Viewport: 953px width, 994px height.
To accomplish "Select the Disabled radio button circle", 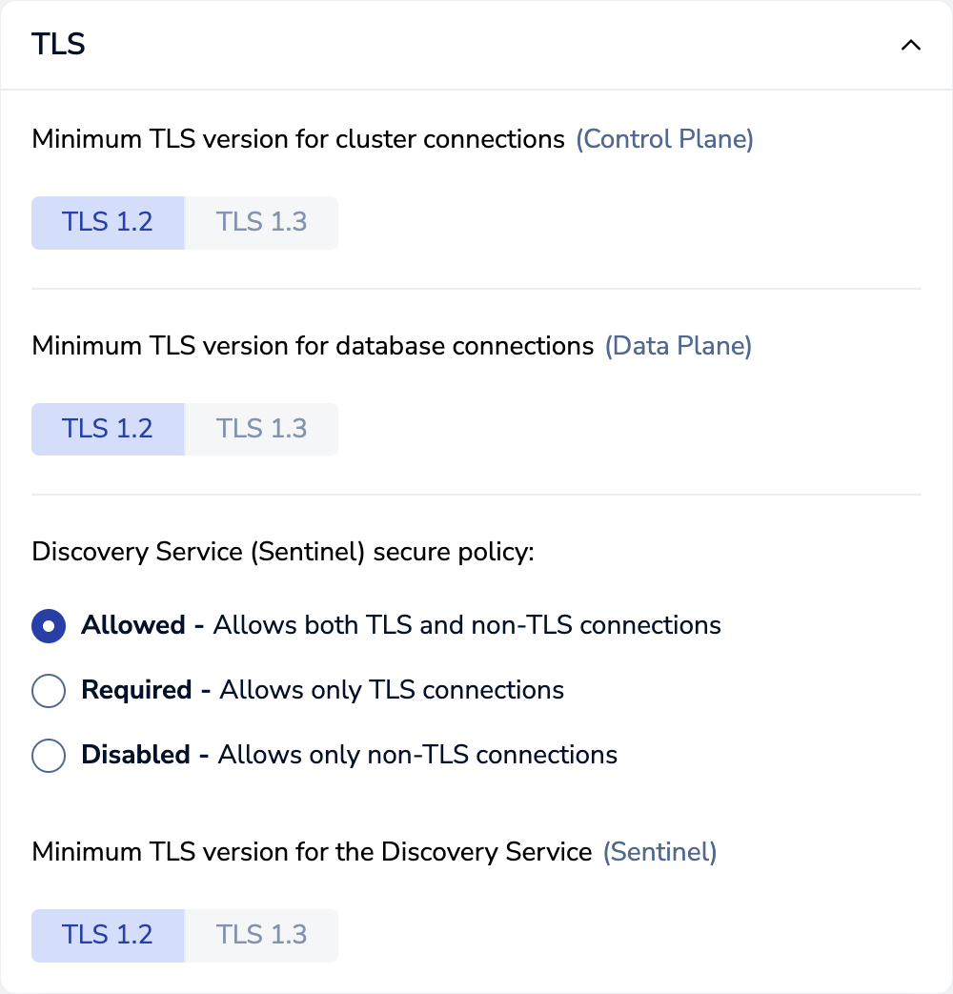I will point(49,755).
